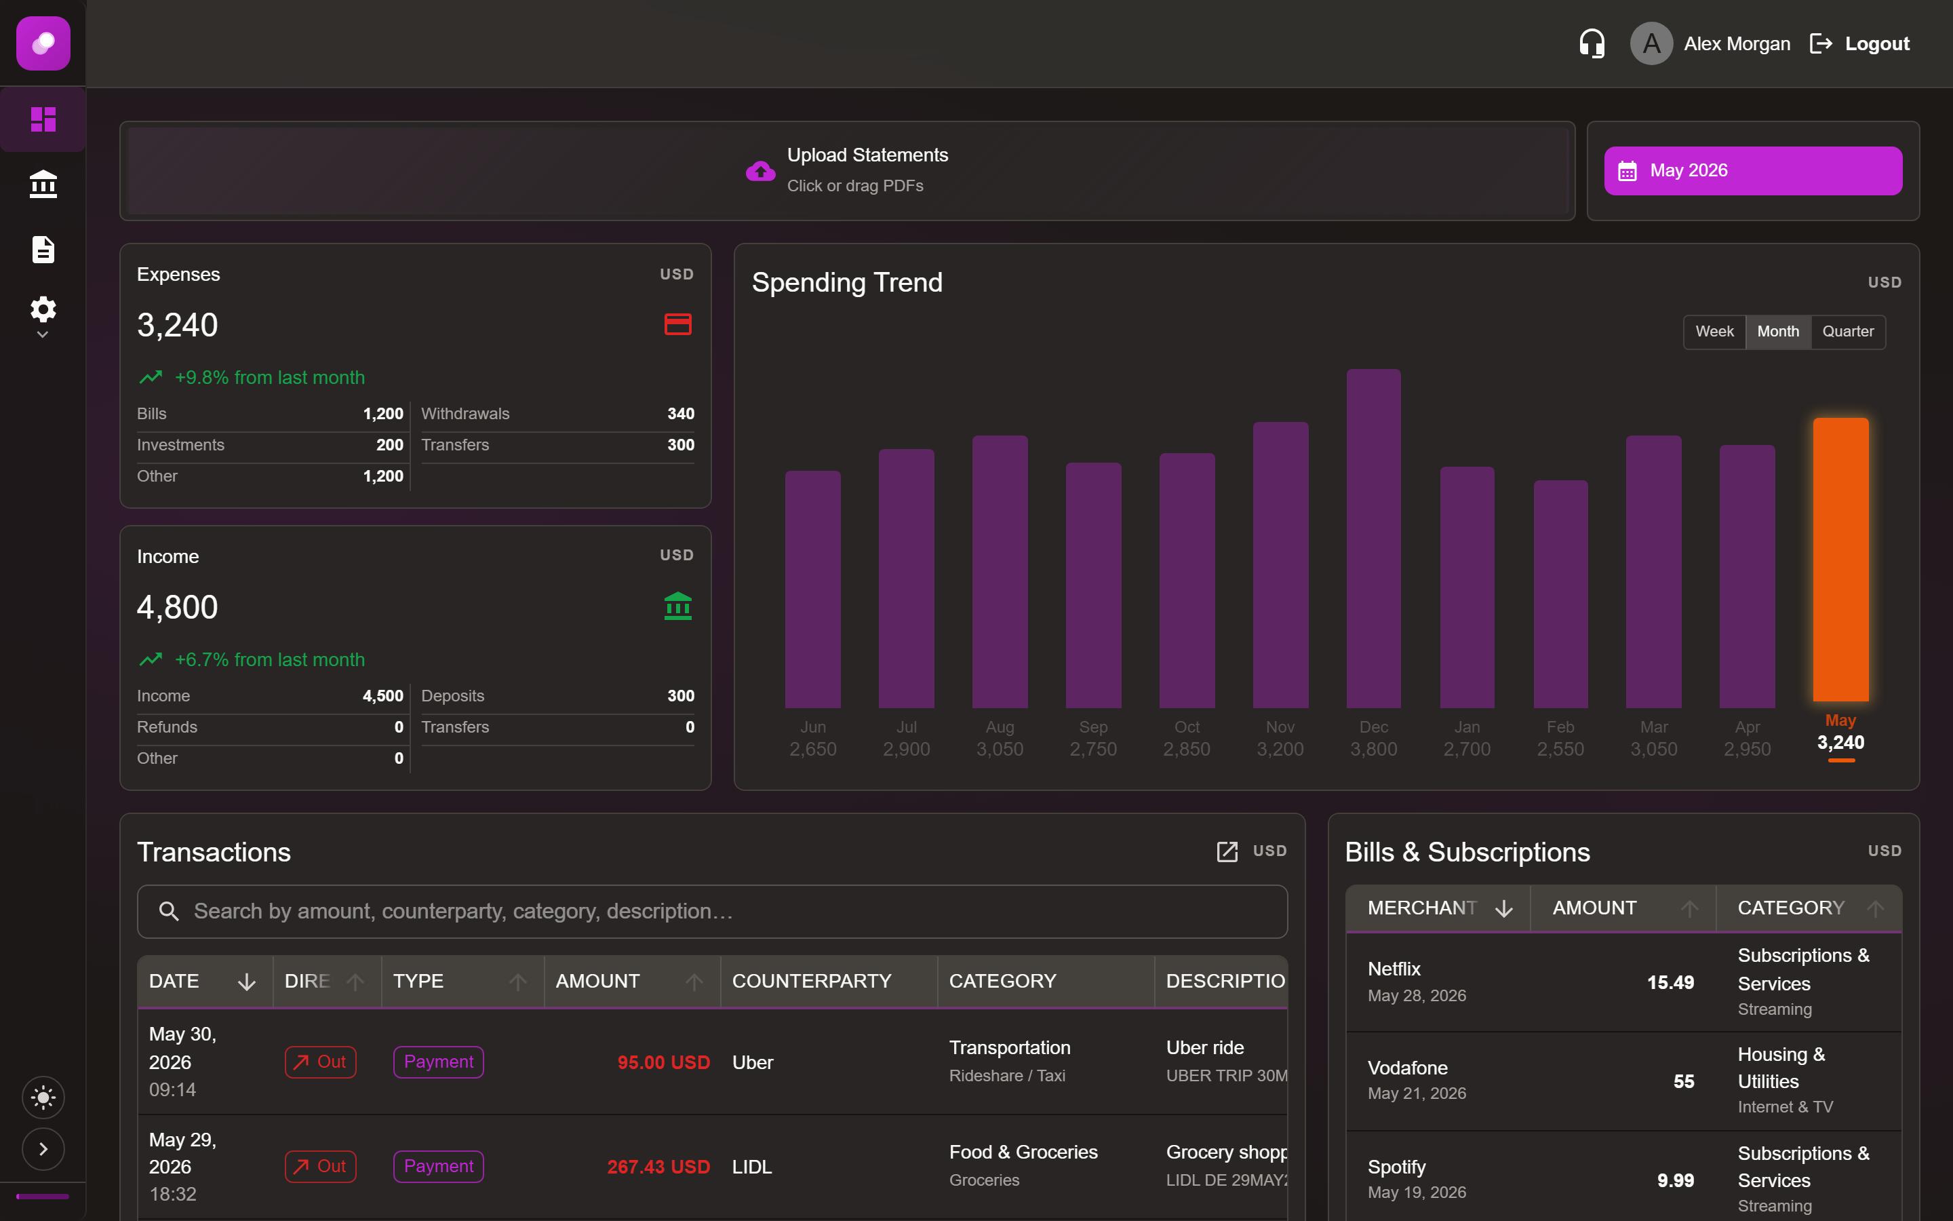Sort transactions by DIRE column
The height and width of the screenshot is (1221, 1953).
(327, 981)
